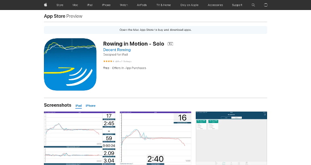Viewport: 311px width, 165px height.
Task: Open the Watch menu item
Action: pyautogui.click(x=124, y=5)
